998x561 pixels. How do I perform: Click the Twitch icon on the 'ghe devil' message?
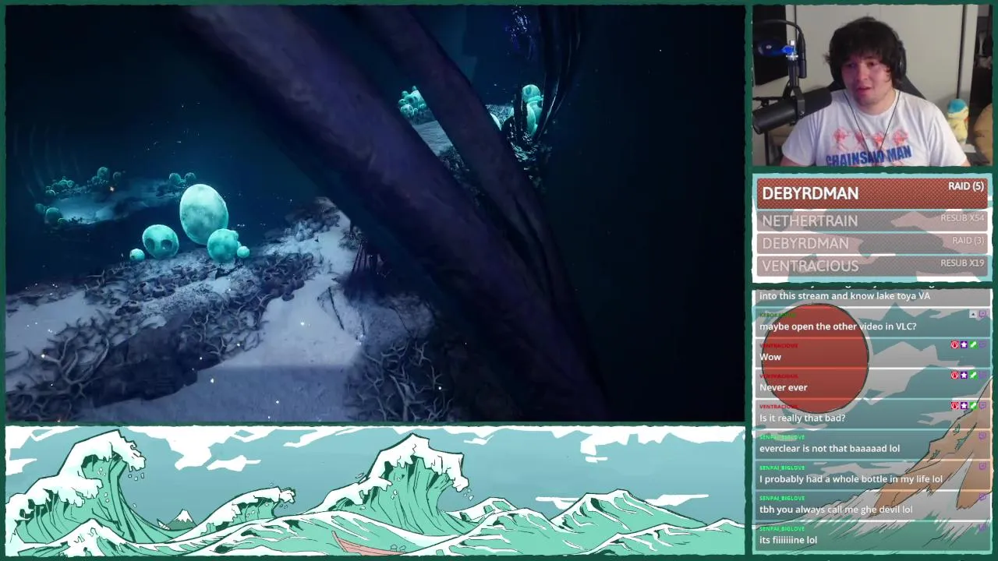pos(982,497)
